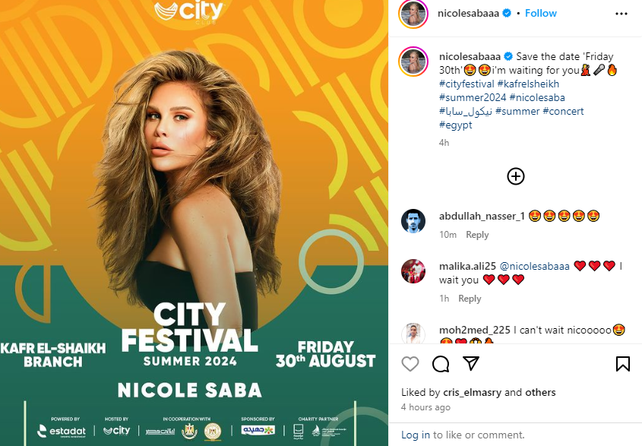Screen dimensions: 642x446
Task: Share post via paper plane icon
Action: (x=471, y=363)
